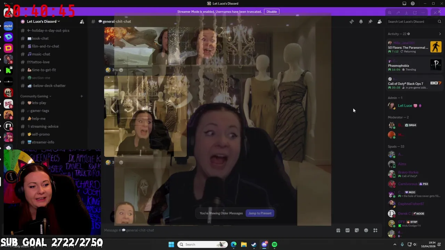View the SM64 moderator member
This screenshot has height=250, width=445.
point(414,125)
